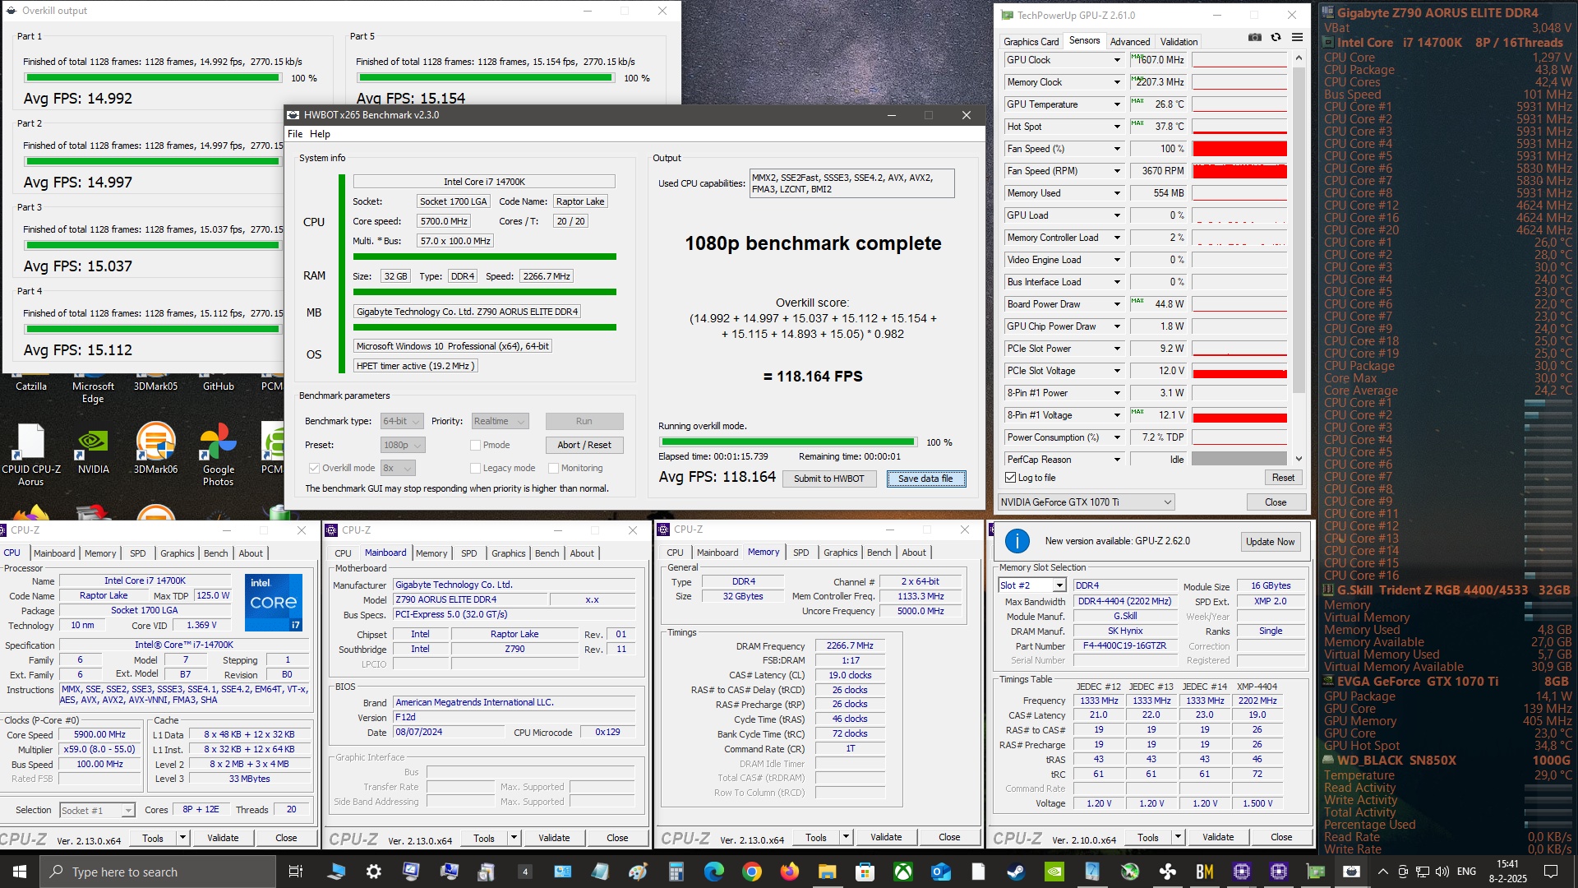Click the Fan Speed (%) red sensor graph
Image resolution: width=1578 pixels, height=888 pixels.
coord(1239,149)
